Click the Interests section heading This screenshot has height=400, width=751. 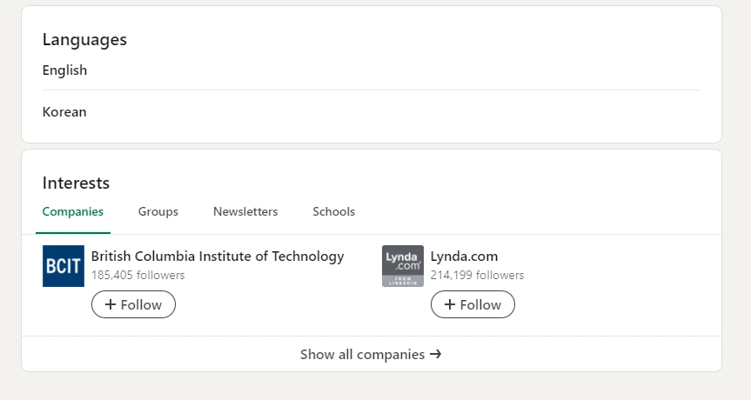coord(76,183)
